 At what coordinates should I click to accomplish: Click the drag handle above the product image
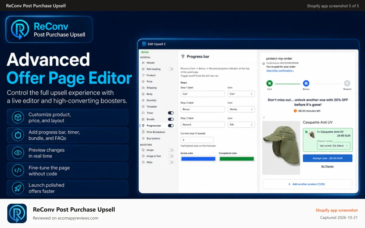coord(264,117)
